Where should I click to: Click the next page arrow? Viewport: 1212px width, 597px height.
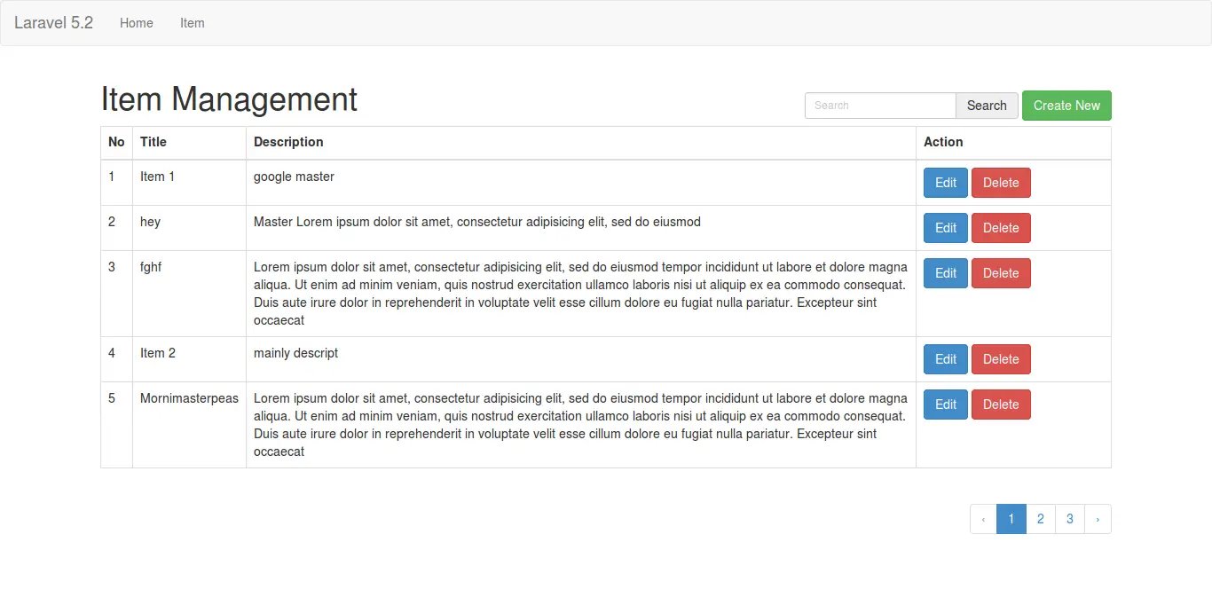pos(1098,519)
